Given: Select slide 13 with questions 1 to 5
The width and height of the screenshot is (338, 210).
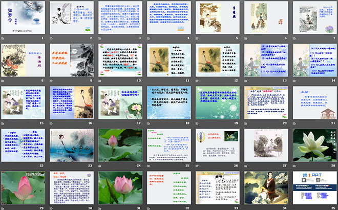Looking at the screenshot, I should pyautogui.click(x=266, y=60).
